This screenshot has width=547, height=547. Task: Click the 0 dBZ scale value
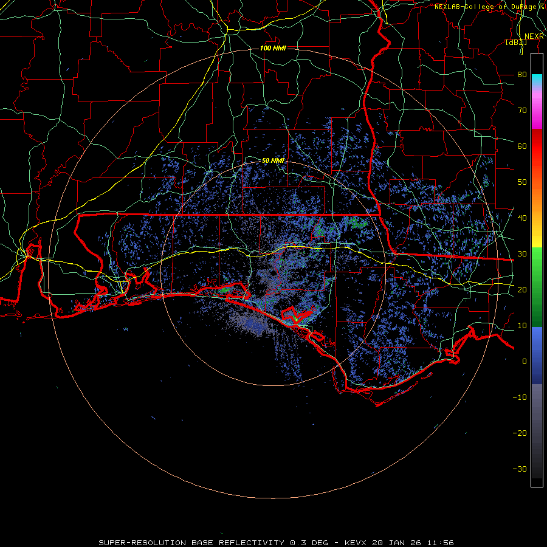(525, 362)
